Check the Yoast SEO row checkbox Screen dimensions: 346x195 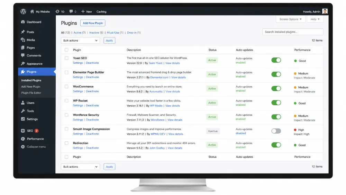tap(66, 58)
